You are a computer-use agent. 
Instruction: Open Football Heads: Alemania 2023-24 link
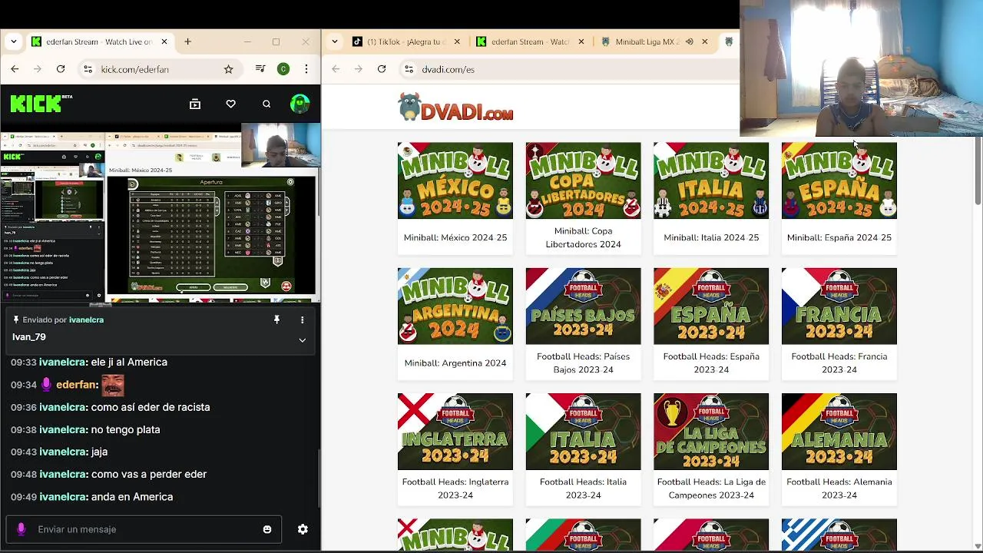(x=839, y=488)
